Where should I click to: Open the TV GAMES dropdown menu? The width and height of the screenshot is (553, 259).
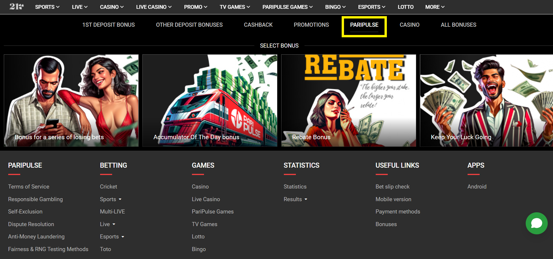click(235, 7)
